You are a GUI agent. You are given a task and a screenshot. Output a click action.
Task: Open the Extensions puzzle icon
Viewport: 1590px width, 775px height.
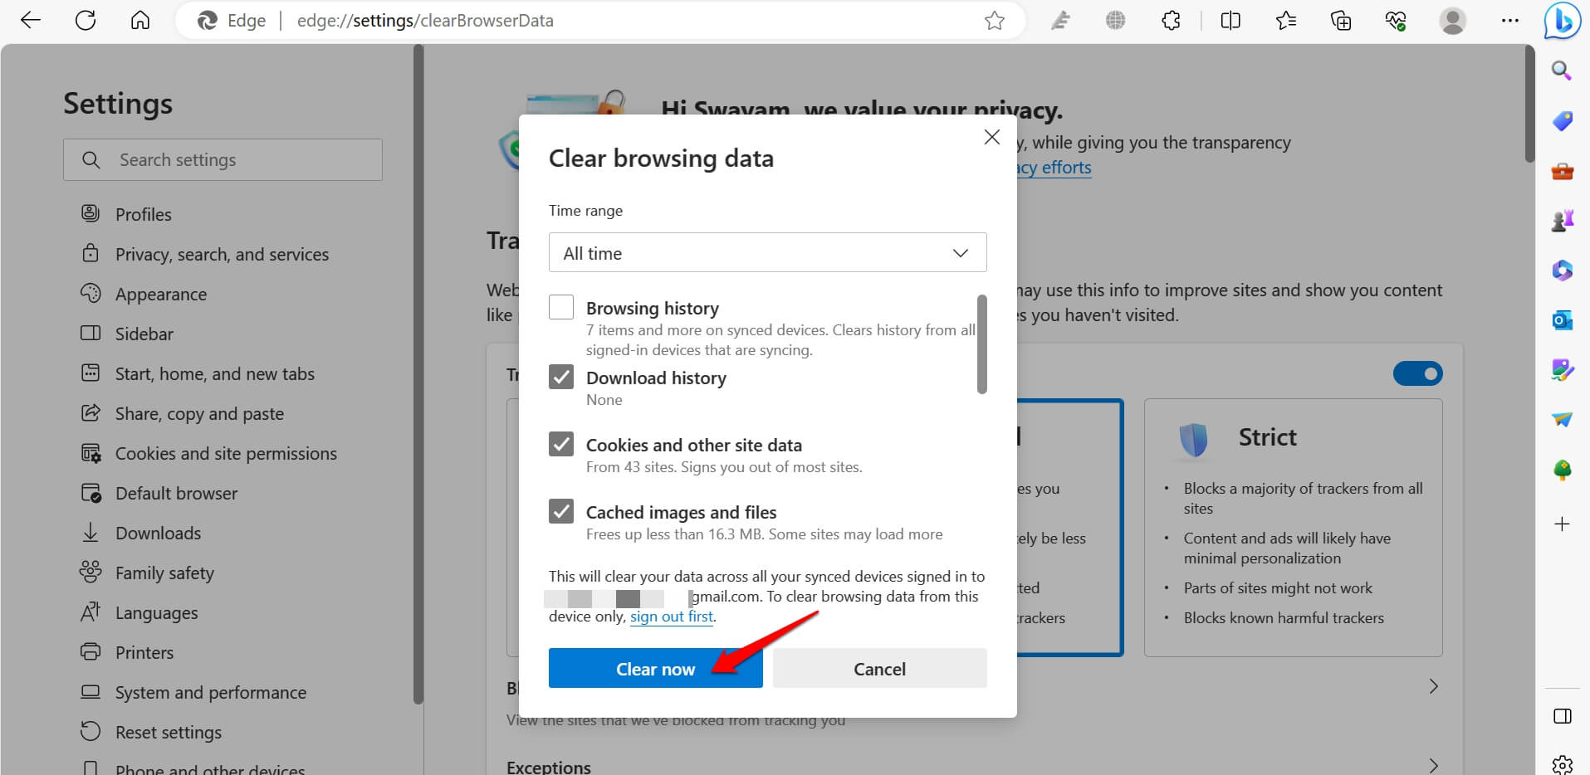point(1171,20)
